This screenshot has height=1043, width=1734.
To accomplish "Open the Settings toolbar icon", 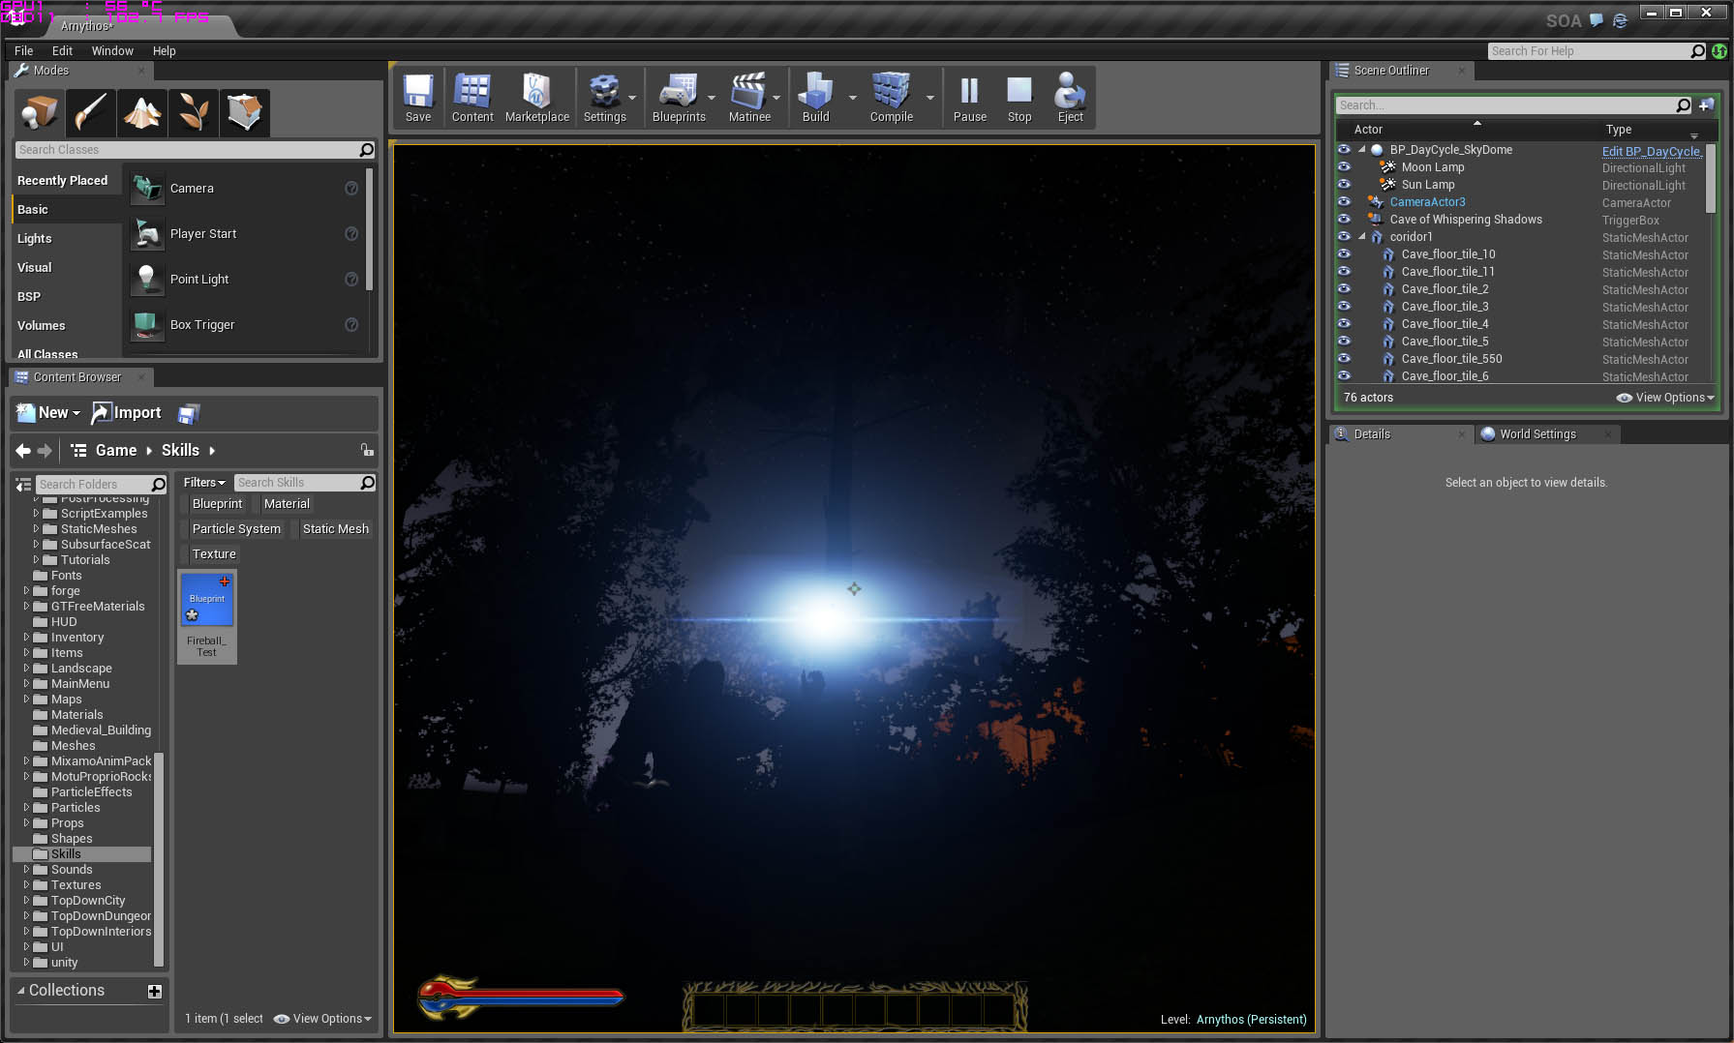I will 605,98.
